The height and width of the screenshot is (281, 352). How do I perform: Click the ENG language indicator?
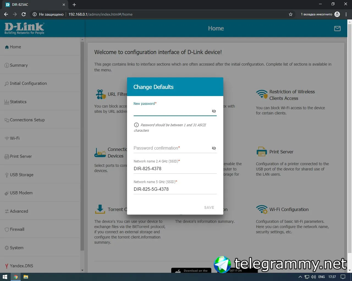coord(321,277)
